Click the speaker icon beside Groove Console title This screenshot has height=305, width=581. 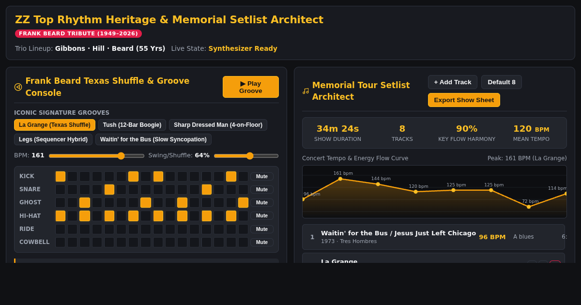pos(18,87)
